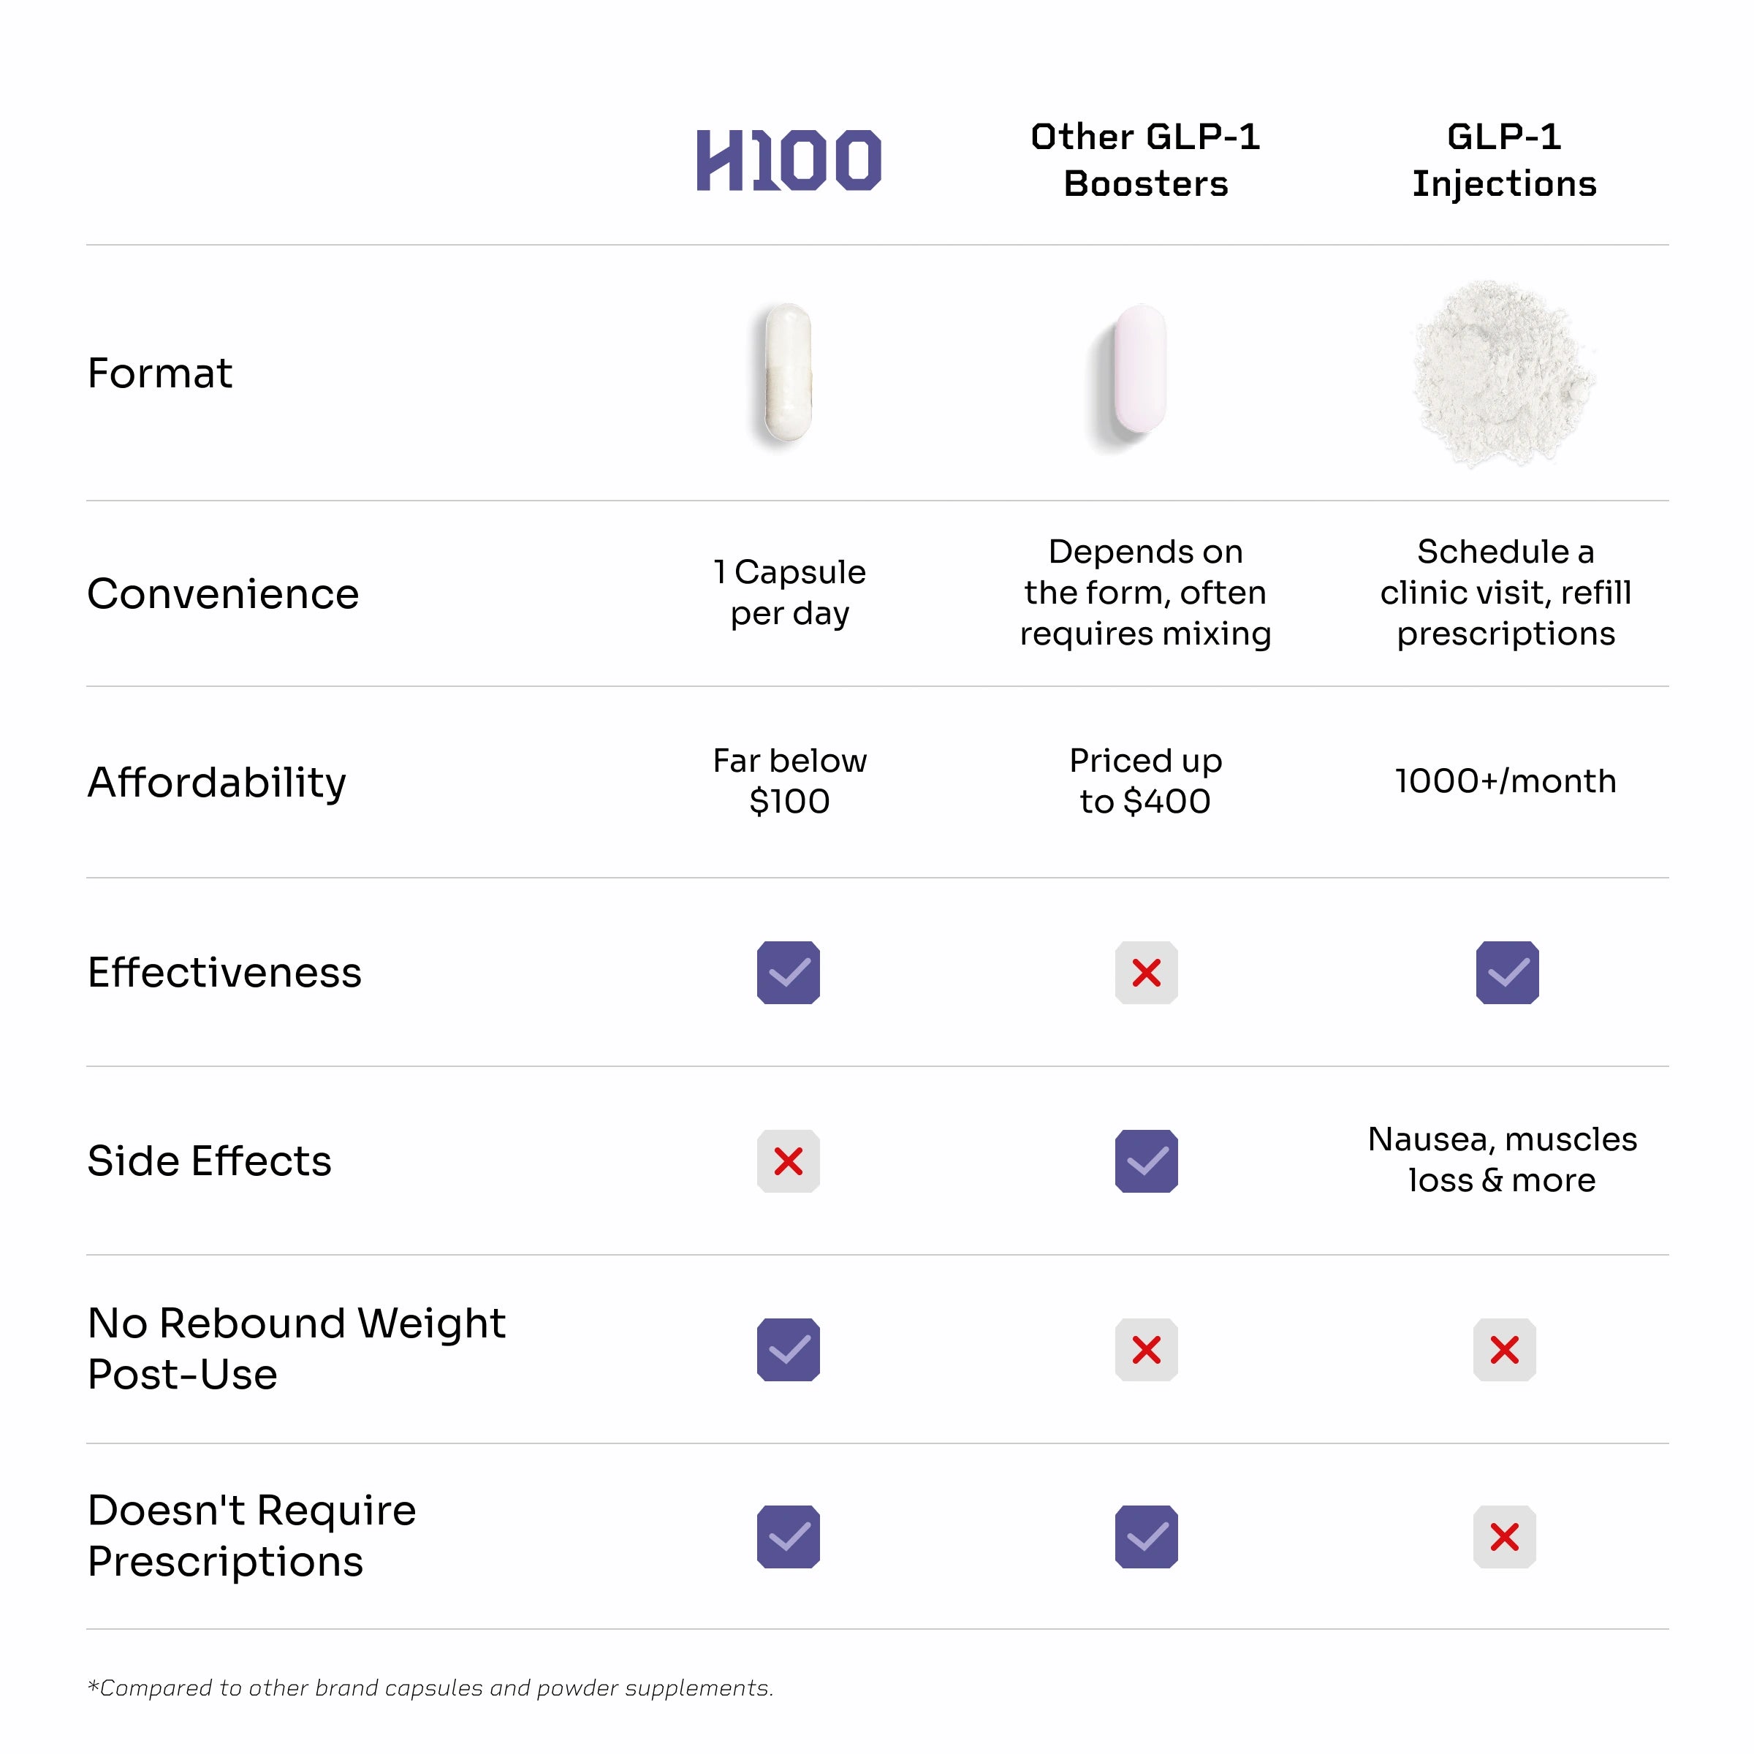This screenshot has height=1754, width=1754.
Task: Click H100 Side Effects red X
Action: click(788, 1161)
